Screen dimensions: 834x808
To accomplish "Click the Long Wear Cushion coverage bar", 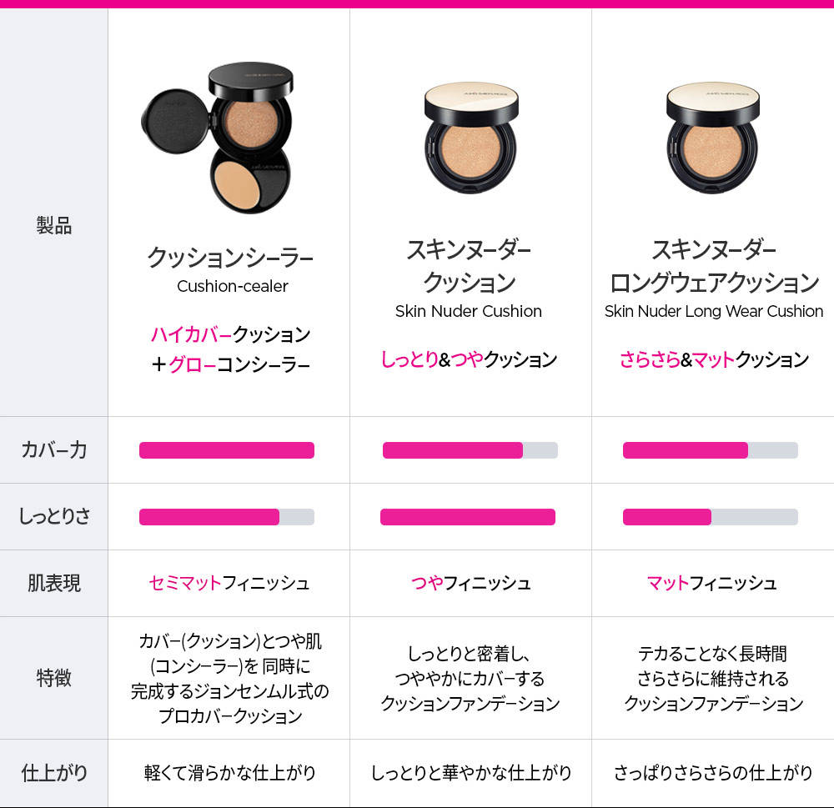I will click(710, 450).
